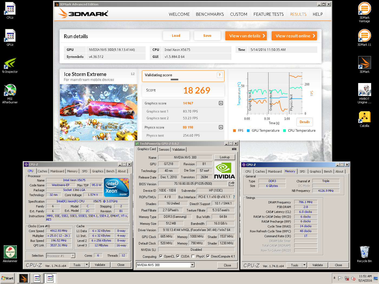The width and height of the screenshot is (379, 284).
Task: Launch N-Inspector desktop icon
Action: pyautogui.click(x=10, y=65)
